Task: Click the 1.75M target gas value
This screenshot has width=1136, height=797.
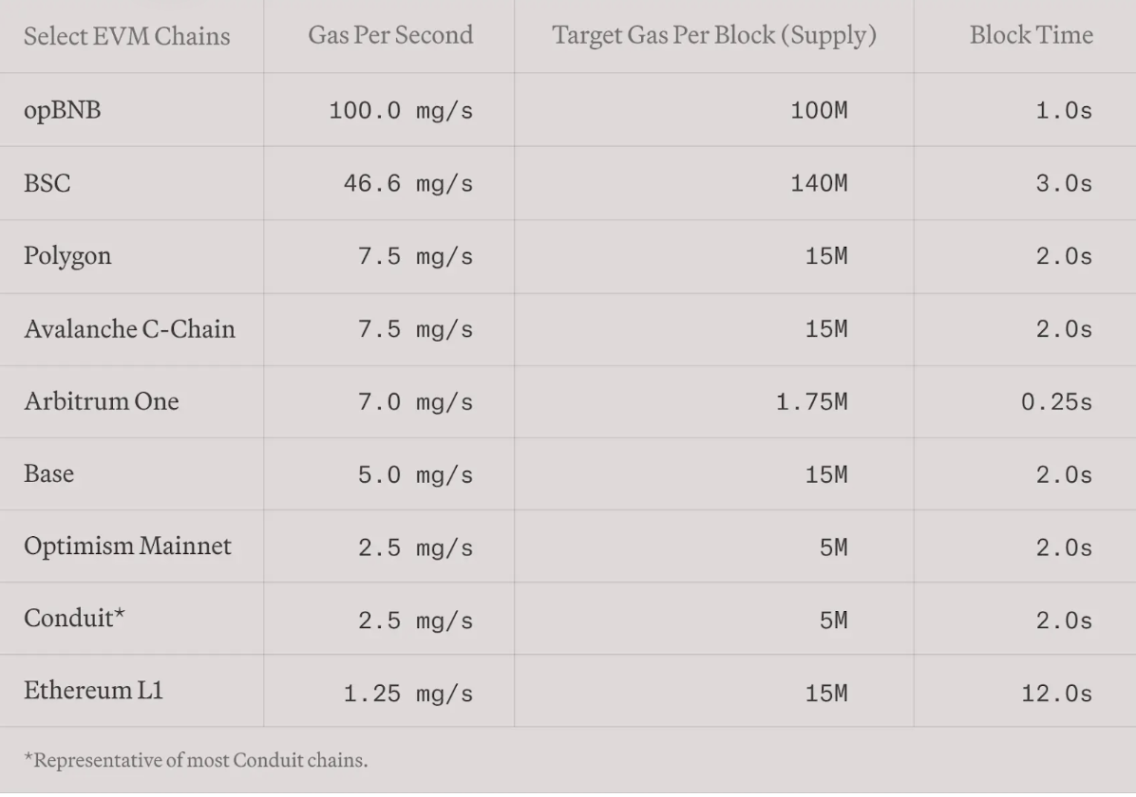Action: point(811,402)
